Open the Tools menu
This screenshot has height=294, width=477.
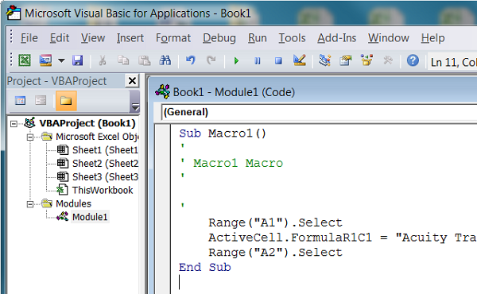292,38
